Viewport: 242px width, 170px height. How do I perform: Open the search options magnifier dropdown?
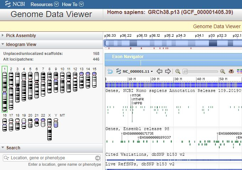[6, 158]
